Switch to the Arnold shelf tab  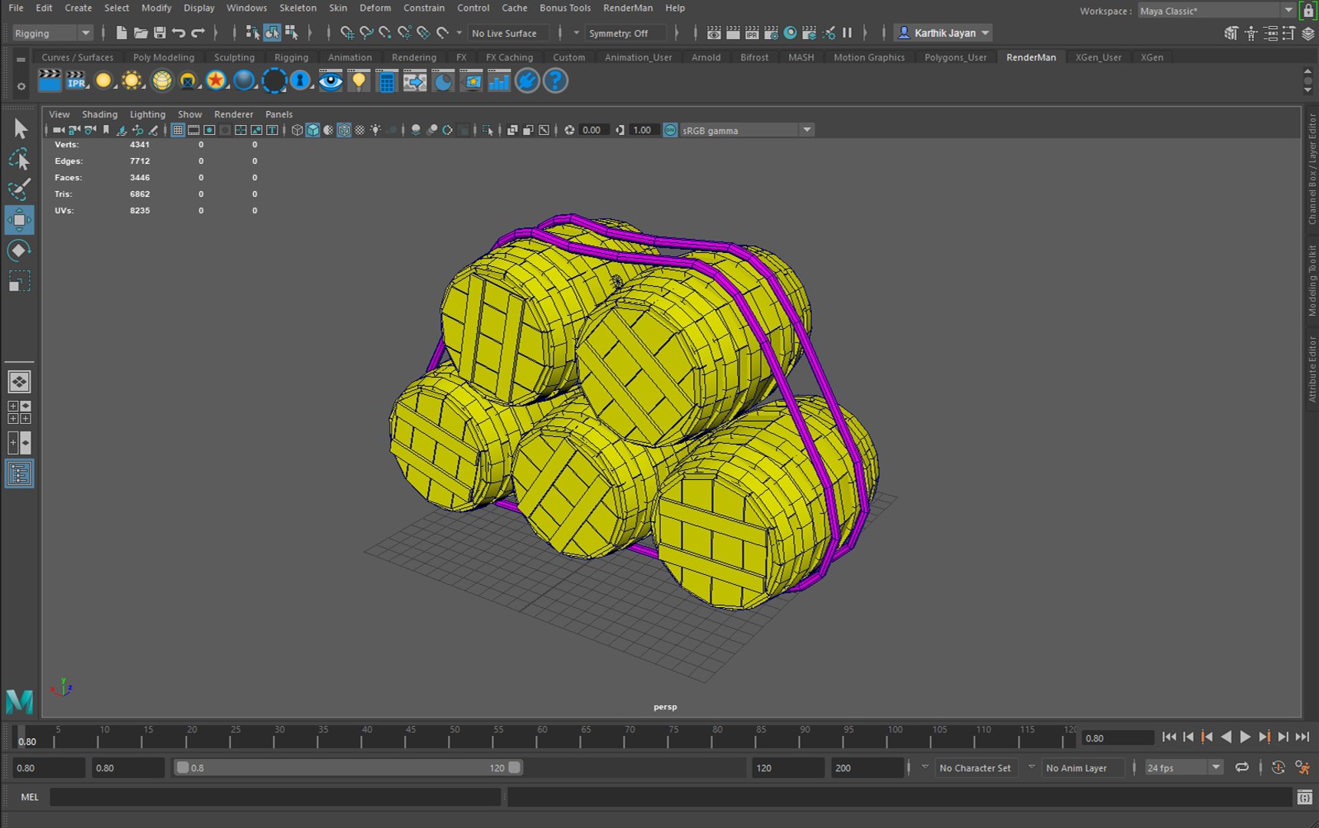706,57
